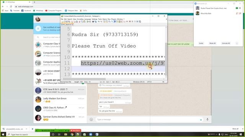This screenshot has width=245, height=137.
Task: Click the emoji smiley icon beside message box
Action: point(91,119)
